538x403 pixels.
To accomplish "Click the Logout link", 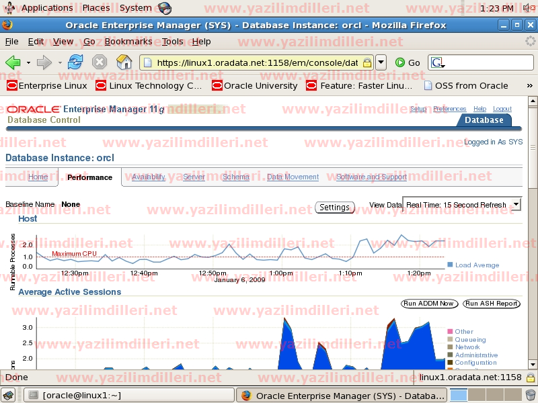I will pyautogui.click(x=502, y=109).
